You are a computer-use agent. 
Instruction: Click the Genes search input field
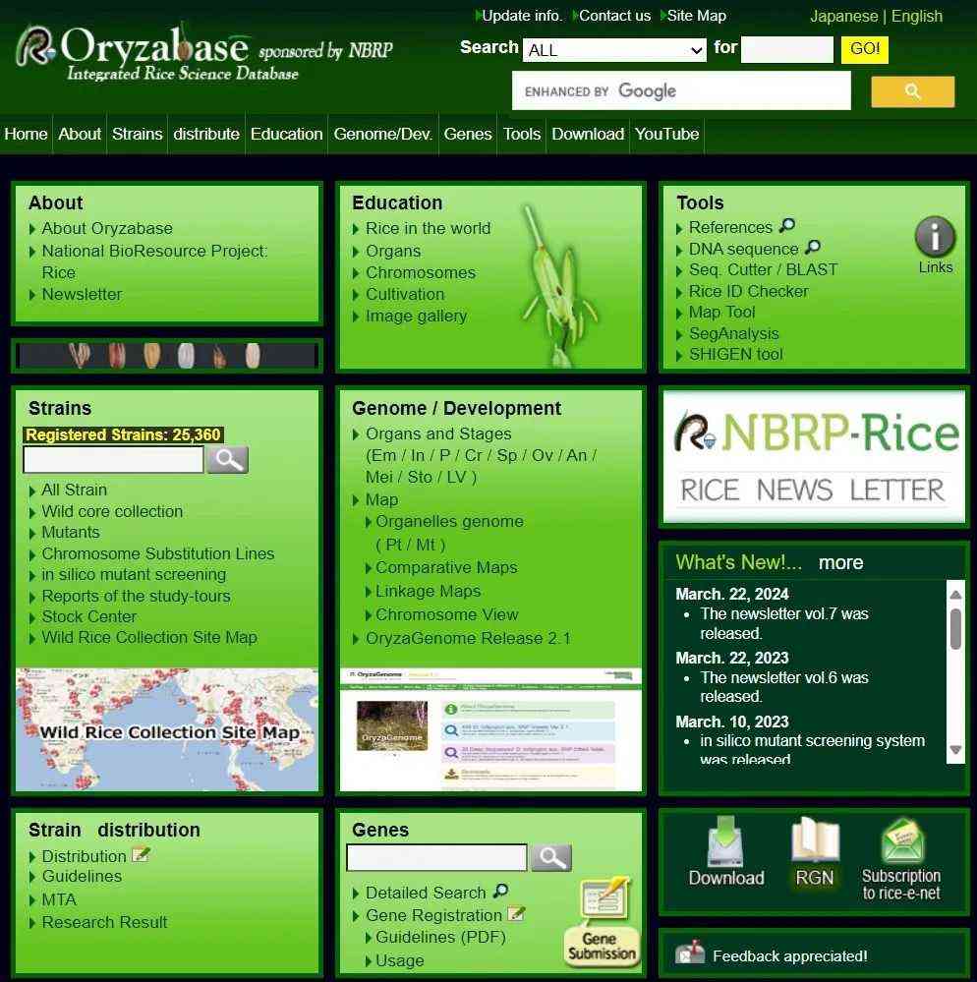(x=436, y=857)
